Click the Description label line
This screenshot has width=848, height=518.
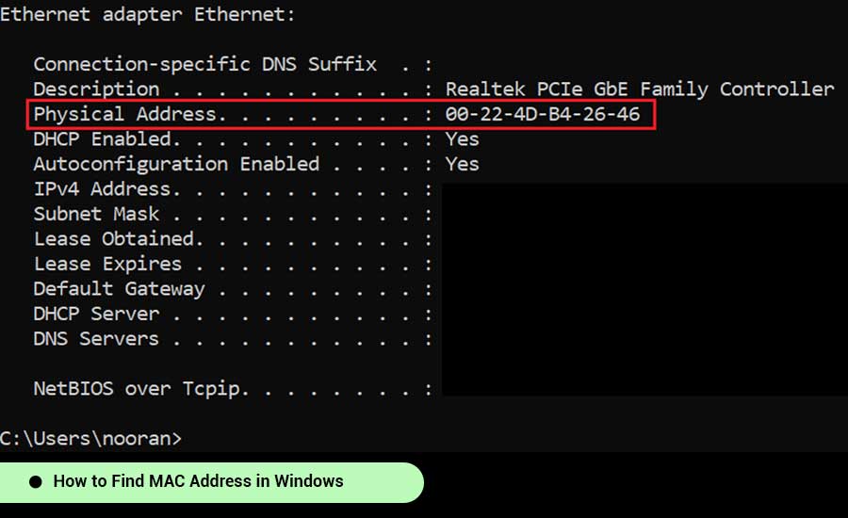[x=97, y=89]
